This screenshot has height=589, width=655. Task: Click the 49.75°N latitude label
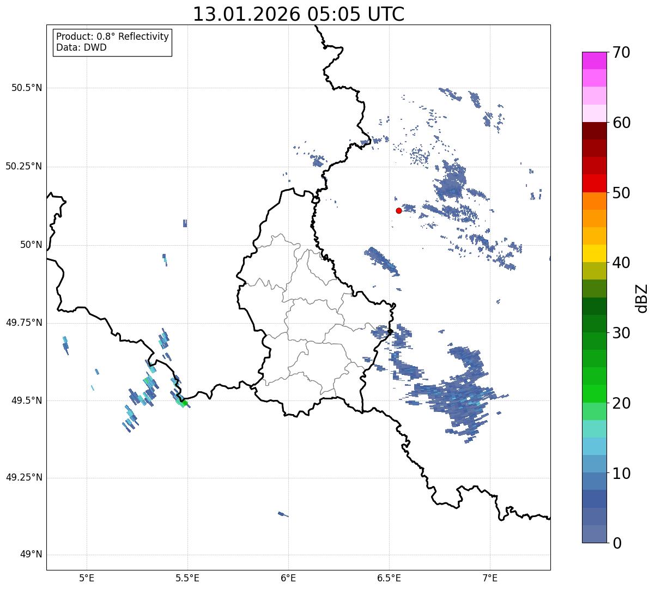[x=23, y=323]
